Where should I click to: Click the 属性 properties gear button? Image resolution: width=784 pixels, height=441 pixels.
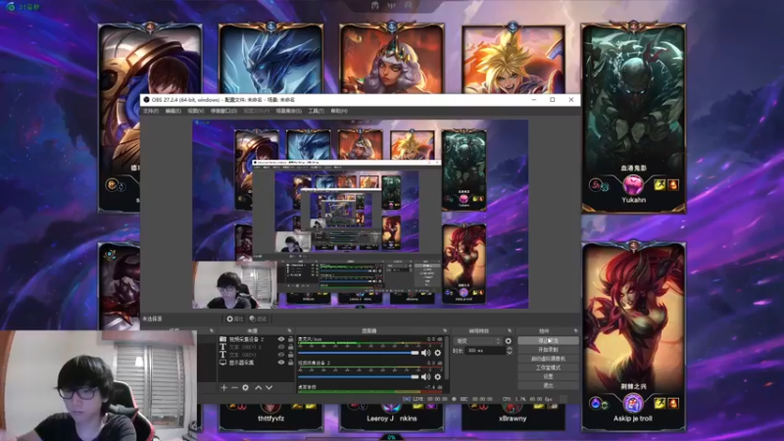tap(234, 319)
